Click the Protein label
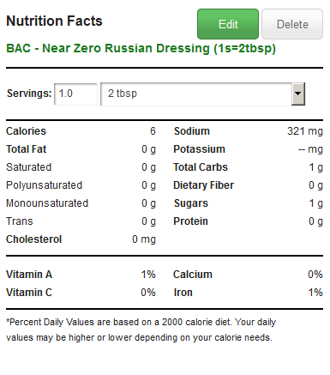Screen dimensions: 330x375 [x=190, y=221]
